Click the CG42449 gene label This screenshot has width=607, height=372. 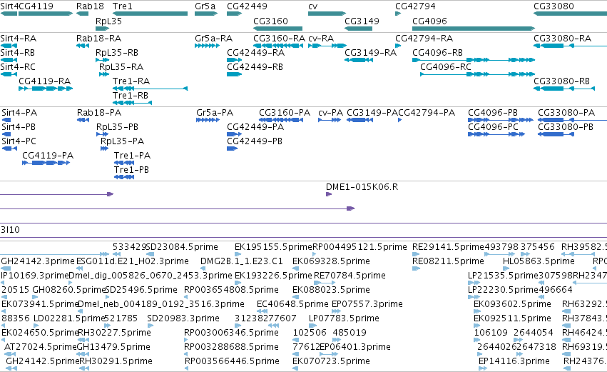247,6
